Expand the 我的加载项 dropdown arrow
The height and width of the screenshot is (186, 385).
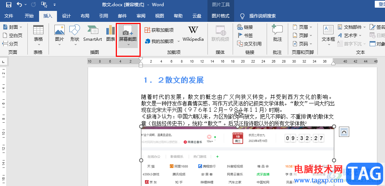[179, 41]
